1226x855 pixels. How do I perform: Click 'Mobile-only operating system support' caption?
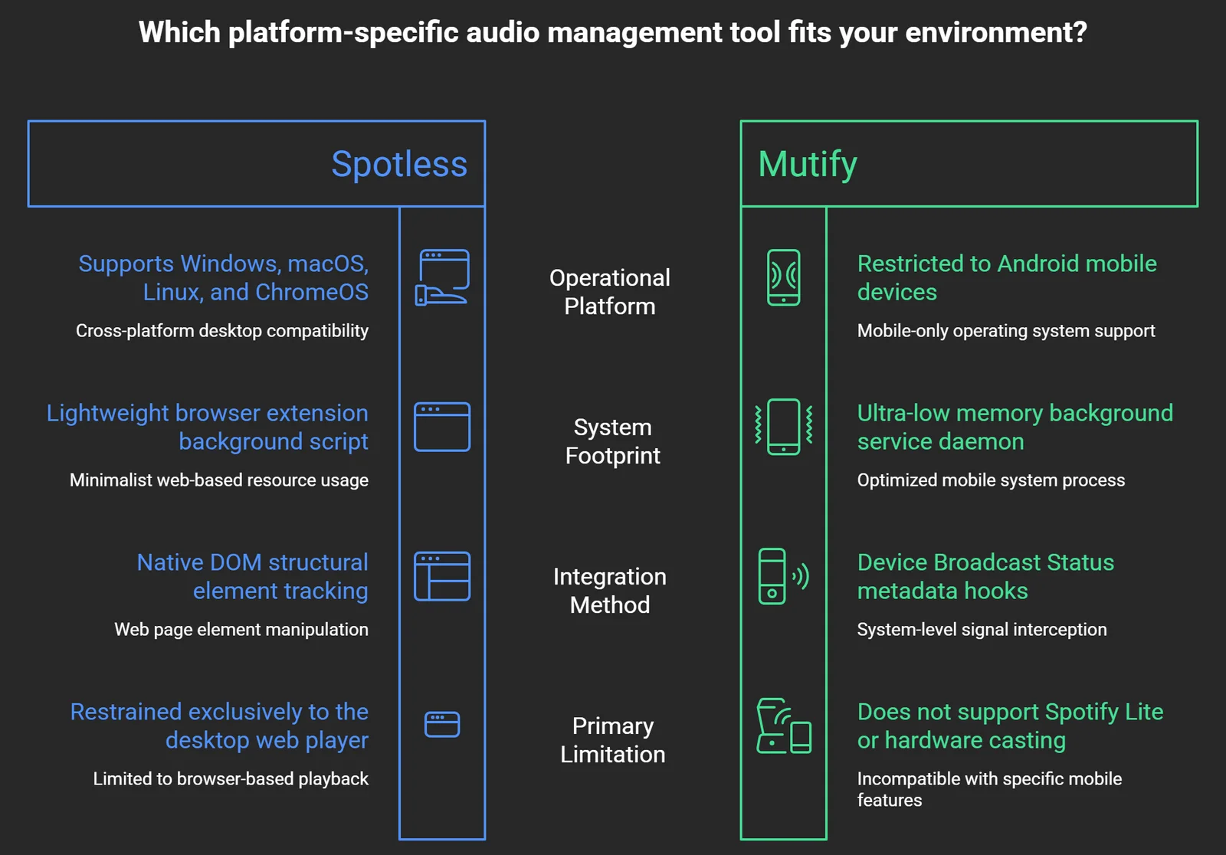pyautogui.click(x=1006, y=331)
